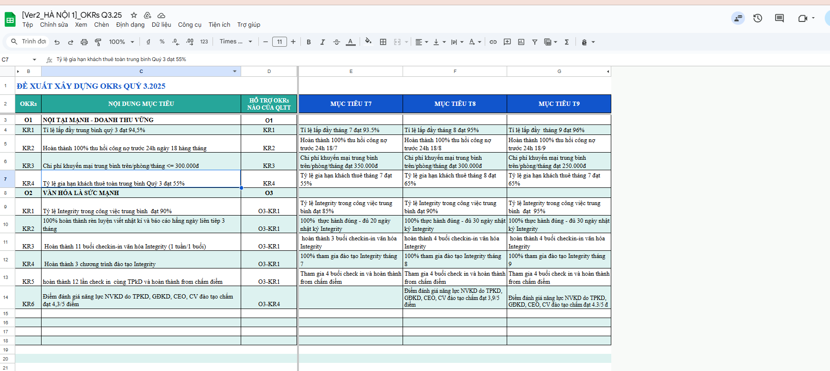The image size is (830, 371).
Task: Toggle italic formatting
Action: [x=322, y=42]
